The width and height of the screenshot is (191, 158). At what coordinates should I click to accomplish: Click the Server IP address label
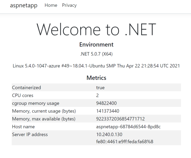(30, 135)
